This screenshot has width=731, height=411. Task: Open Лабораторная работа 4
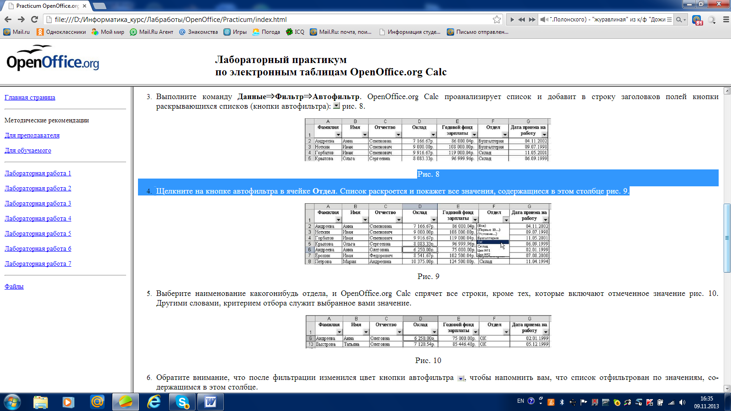click(38, 218)
